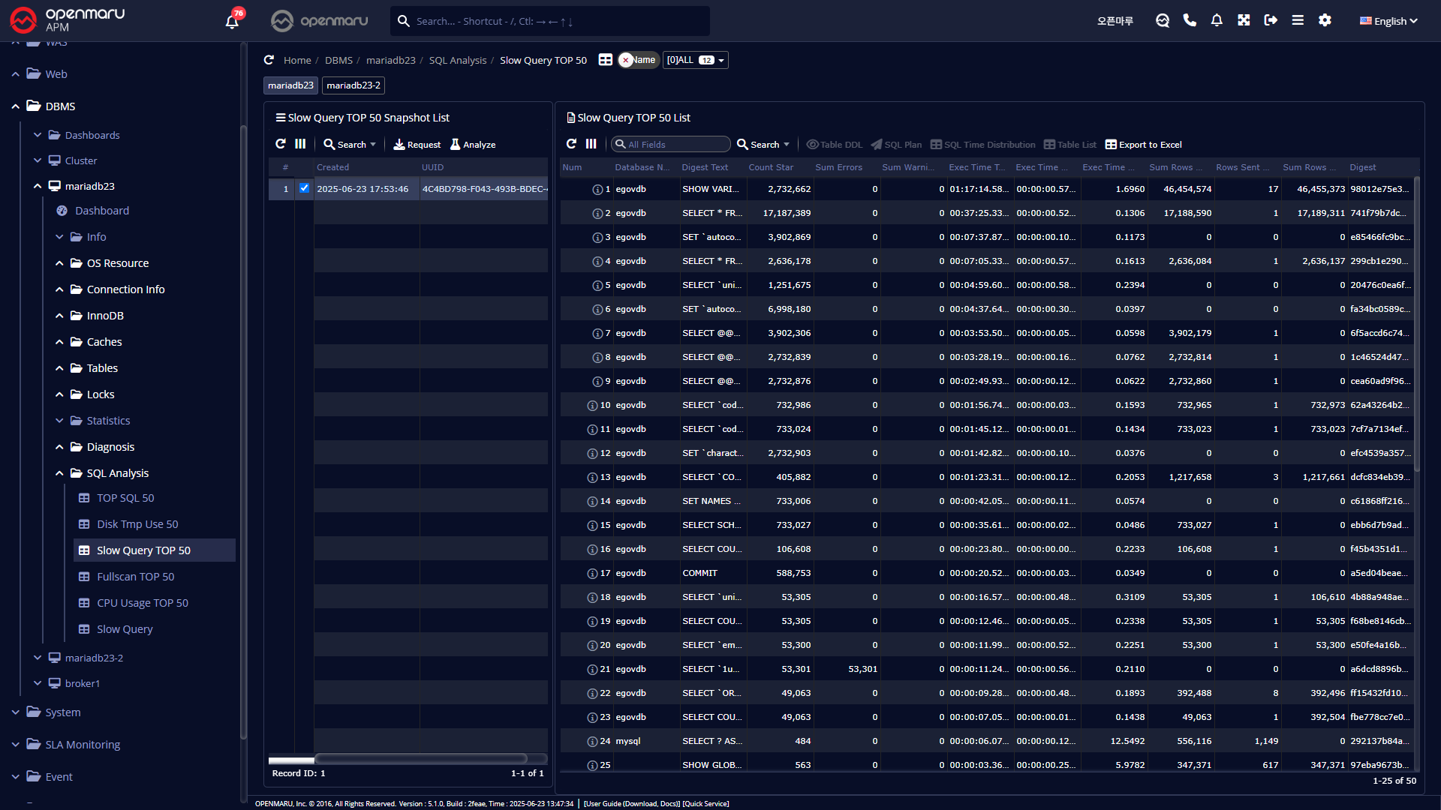Toggle the grid view icon beside breadcrumb
Image resolution: width=1441 pixels, height=810 pixels.
pos(605,60)
